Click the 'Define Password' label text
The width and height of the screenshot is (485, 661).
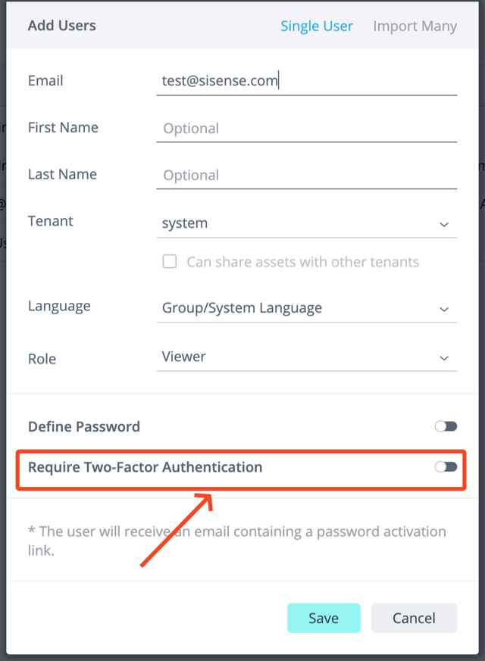(x=84, y=426)
